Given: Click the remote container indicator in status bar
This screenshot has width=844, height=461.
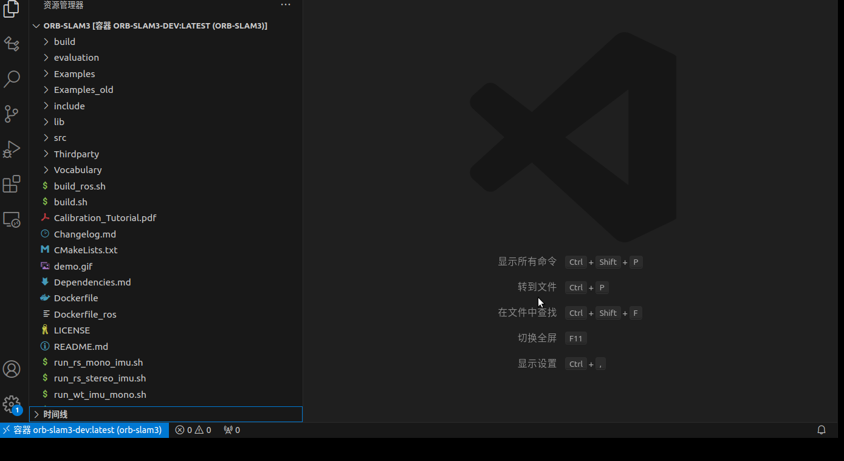Looking at the screenshot, I should (x=84, y=430).
